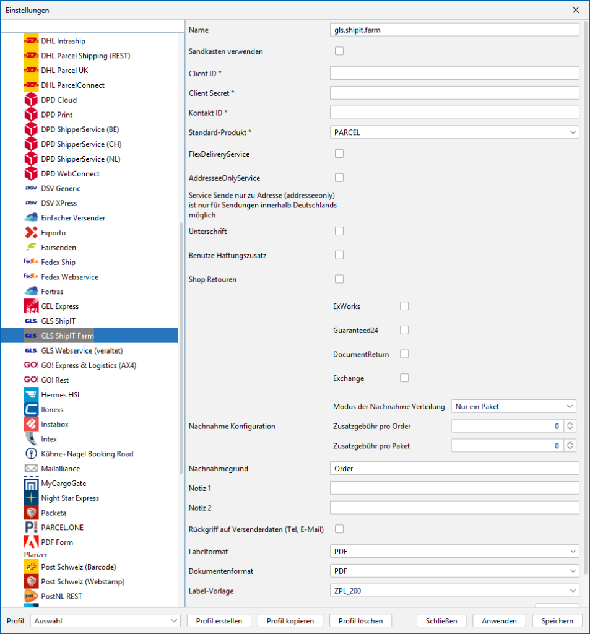The image size is (590, 634).
Task: Click the Speichern button
Action: [557, 621]
